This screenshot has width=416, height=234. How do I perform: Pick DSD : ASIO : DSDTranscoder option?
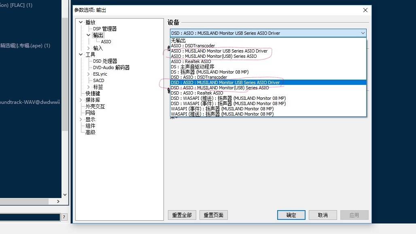click(x=199, y=77)
